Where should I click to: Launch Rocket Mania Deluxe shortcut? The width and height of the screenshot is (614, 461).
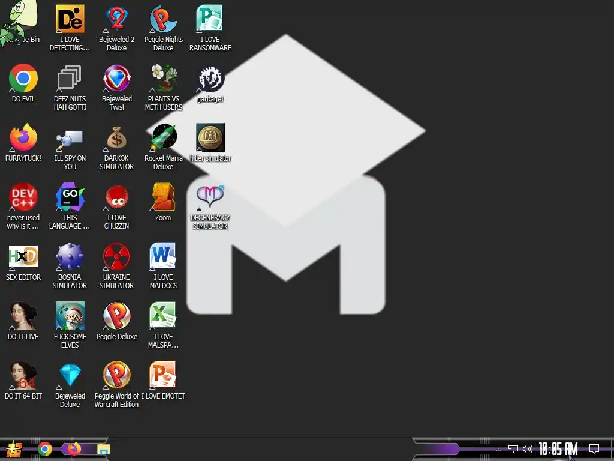[x=164, y=147]
